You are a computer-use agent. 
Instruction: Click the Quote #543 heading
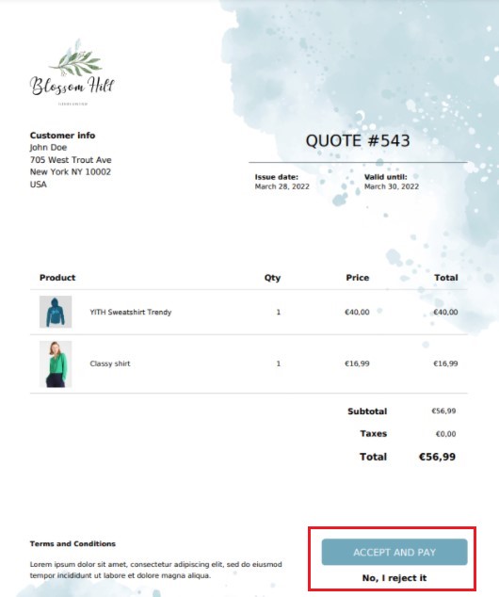pyautogui.click(x=358, y=141)
